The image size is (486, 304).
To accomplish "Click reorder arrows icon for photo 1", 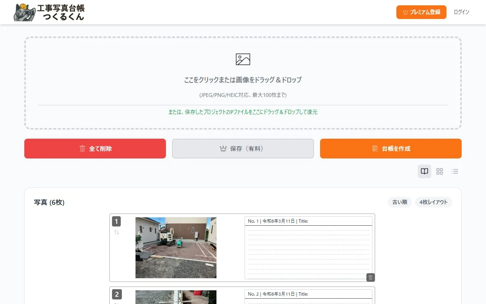I will click(x=117, y=232).
